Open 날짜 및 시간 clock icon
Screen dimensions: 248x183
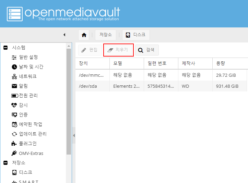14,67
